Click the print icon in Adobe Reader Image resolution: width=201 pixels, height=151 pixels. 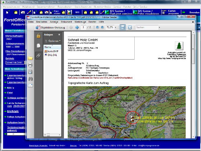30,65
